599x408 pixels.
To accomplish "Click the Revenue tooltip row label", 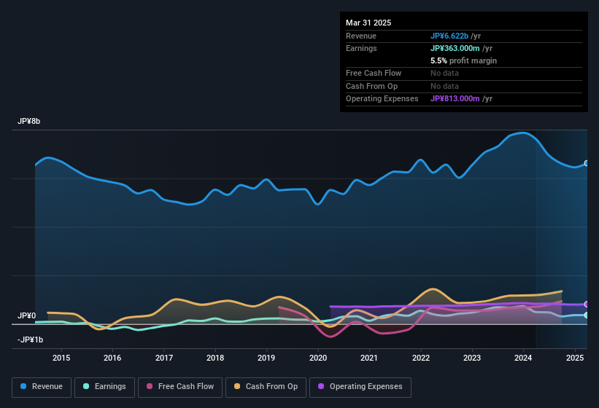I will 361,36.
